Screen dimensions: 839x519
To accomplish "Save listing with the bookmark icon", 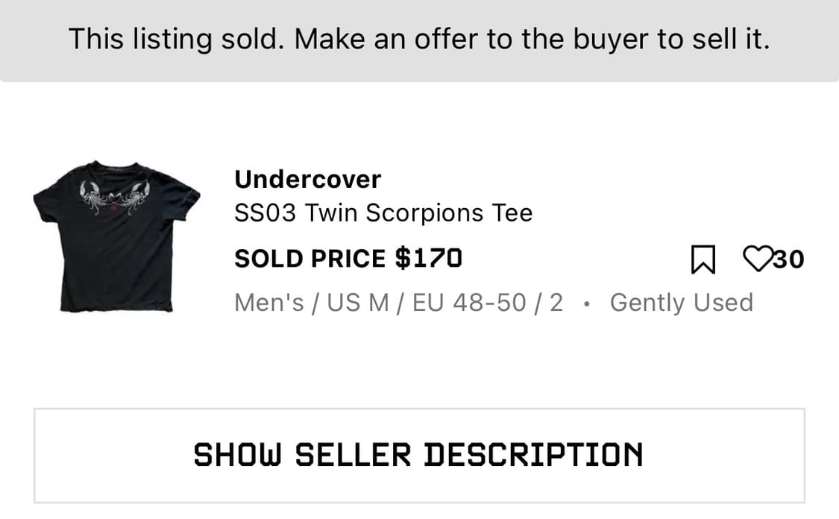I will (703, 259).
